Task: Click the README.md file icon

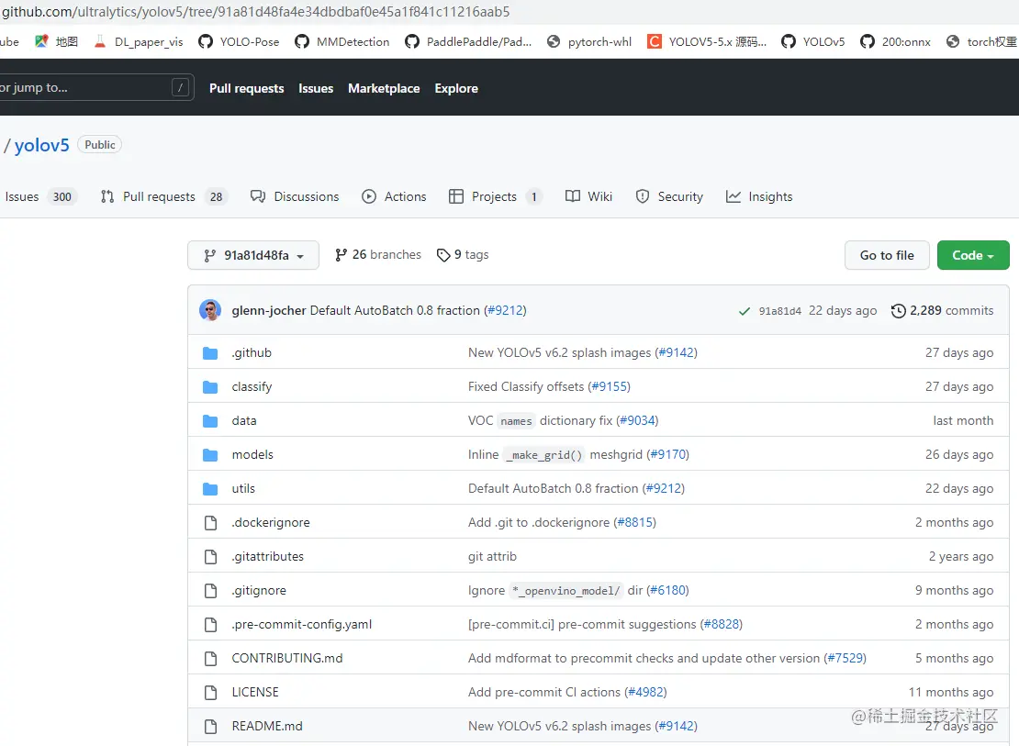Action: click(x=210, y=726)
